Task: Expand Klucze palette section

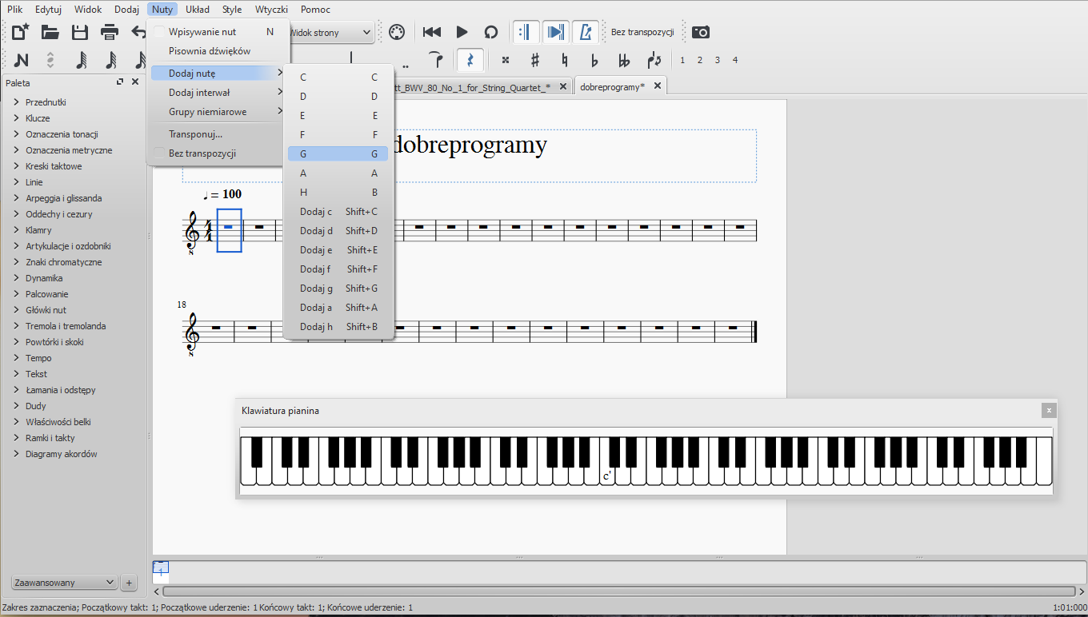Action: click(37, 118)
